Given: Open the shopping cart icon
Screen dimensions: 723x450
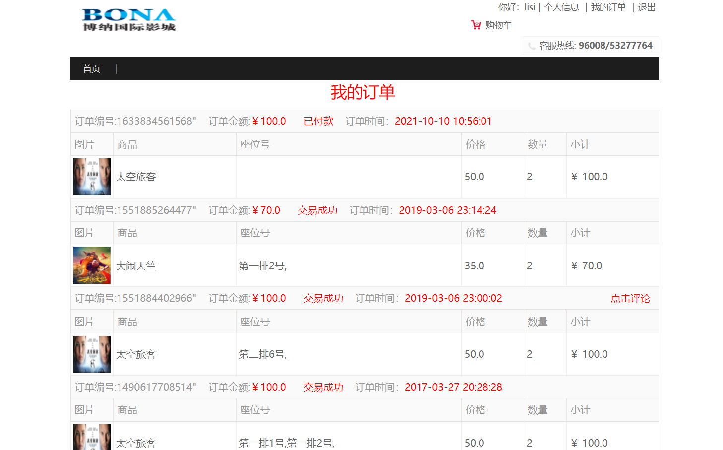Looking at the screenshot, I should pos(476,25).
